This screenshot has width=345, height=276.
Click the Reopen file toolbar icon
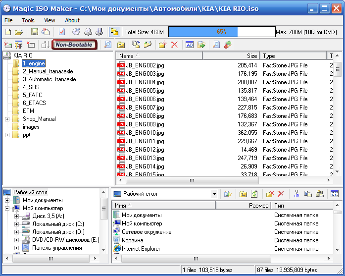(46, 32)
